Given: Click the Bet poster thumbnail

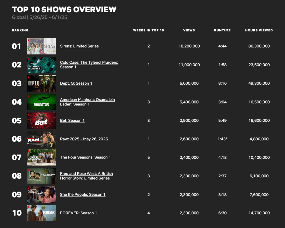Looking at the screenshot, I should click(41, 121).
